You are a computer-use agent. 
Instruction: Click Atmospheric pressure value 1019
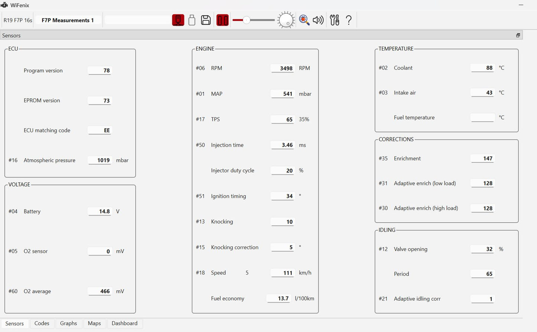(100, 160)
